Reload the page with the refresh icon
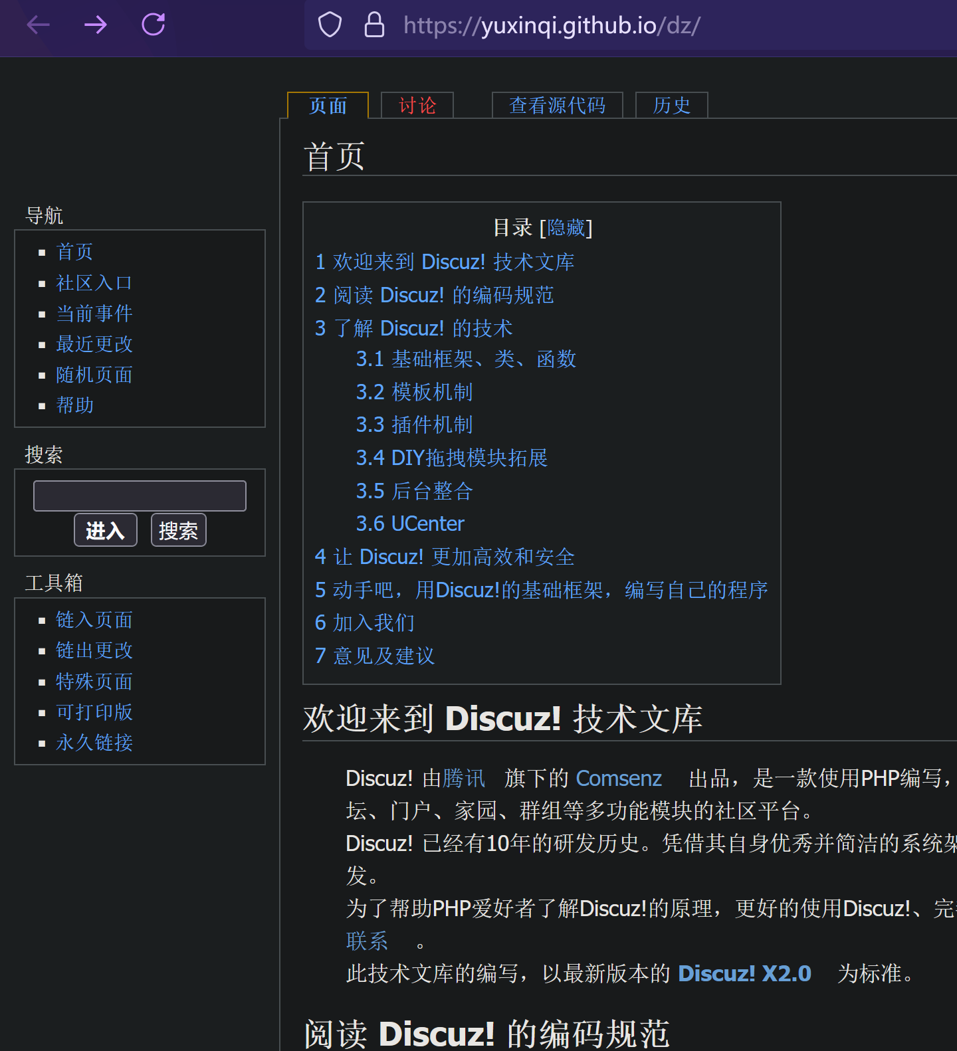Image resolution: width=957 pixels, height=1051 pixels. 154,25
